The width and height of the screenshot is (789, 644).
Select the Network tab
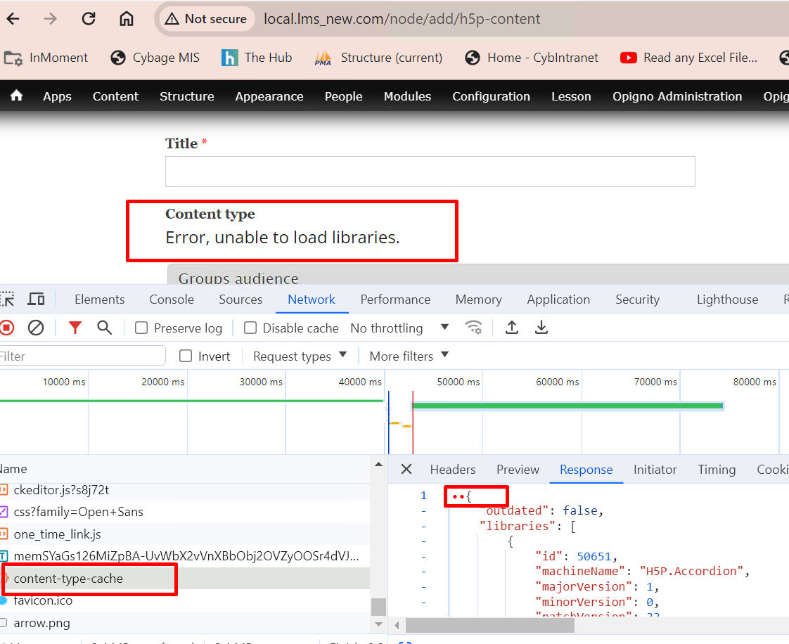pos(312,300)
